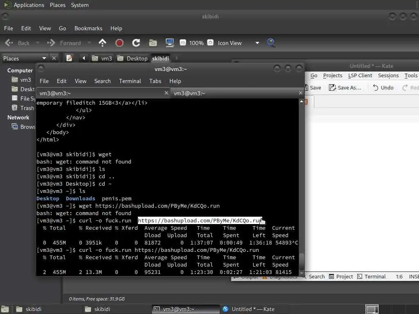The image size is (419, 314).
Task: Open Kate's Terminal bottom panel
Action: tap(372, 277)
